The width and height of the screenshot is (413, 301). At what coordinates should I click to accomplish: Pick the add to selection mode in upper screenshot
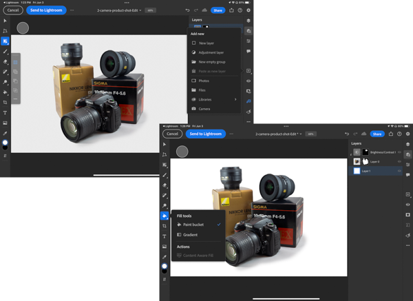click(16, 72)
